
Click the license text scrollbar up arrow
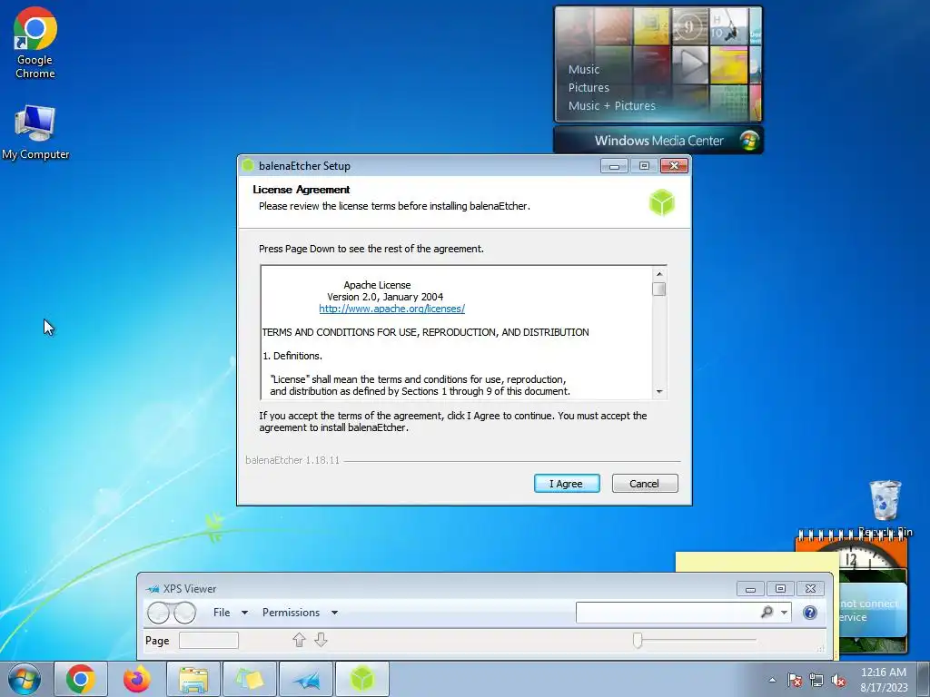pos(659,274)
